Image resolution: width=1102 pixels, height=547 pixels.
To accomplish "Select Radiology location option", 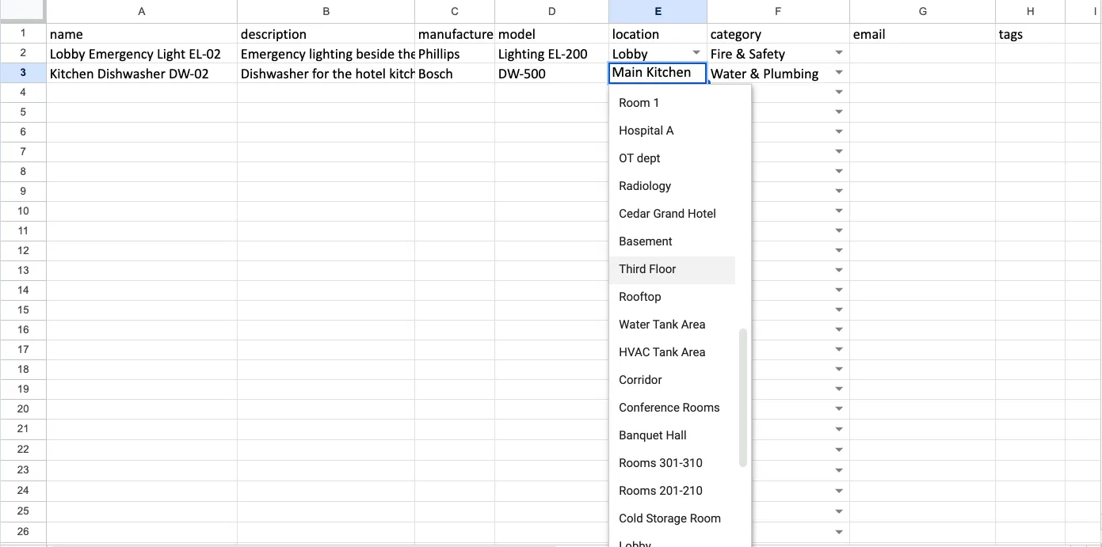I will click(673, 186).
